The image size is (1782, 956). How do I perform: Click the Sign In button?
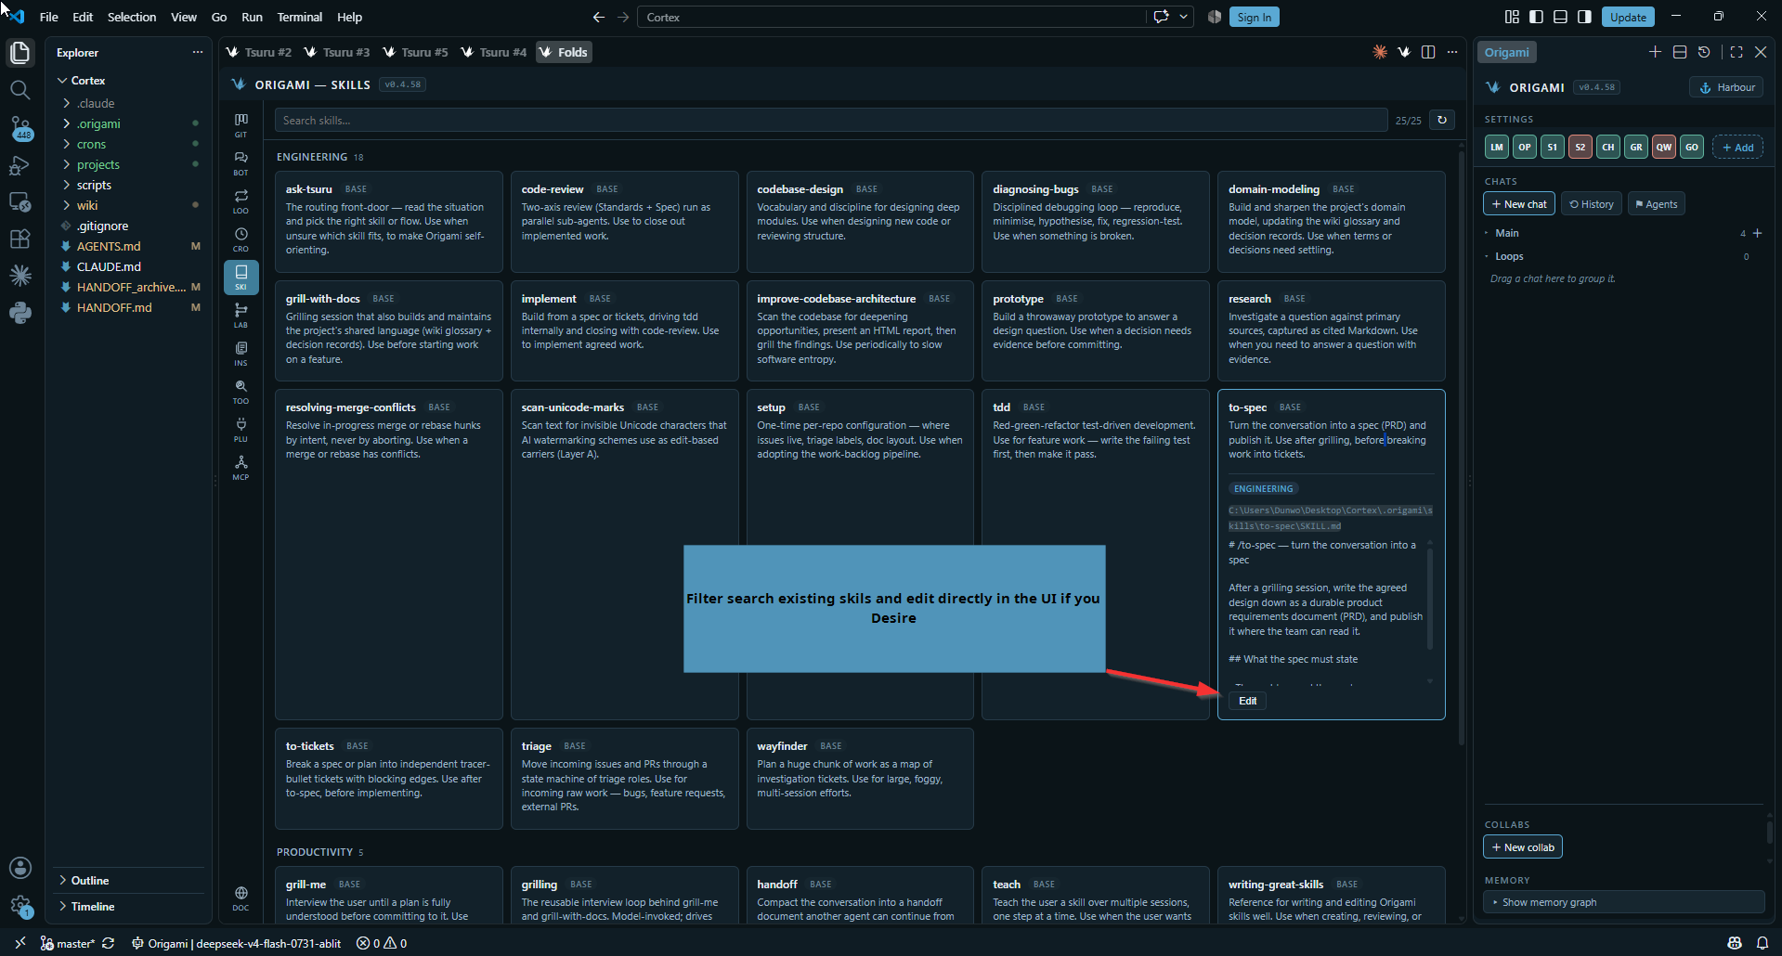pyautogui.click(x=1254, y=17)
